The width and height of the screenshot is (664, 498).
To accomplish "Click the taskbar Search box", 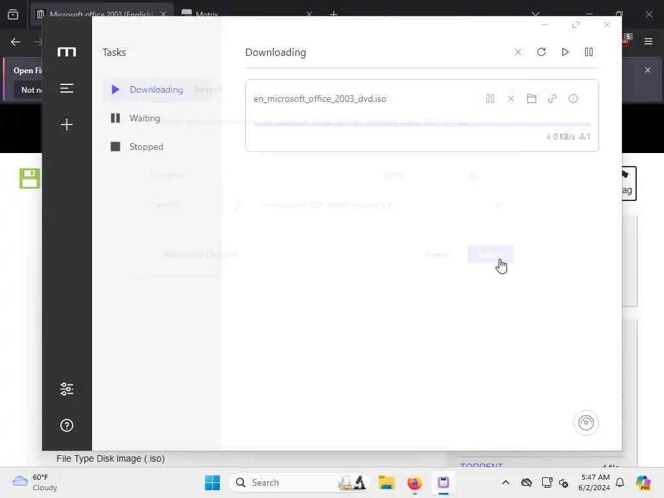I will point(299,482).
